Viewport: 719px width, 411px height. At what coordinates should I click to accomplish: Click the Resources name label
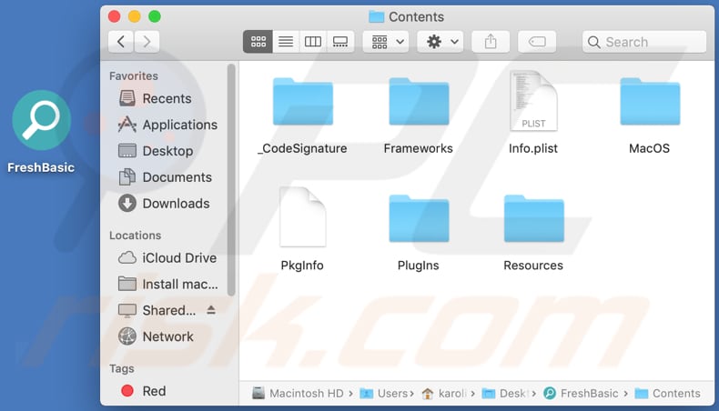click(533, 266)
